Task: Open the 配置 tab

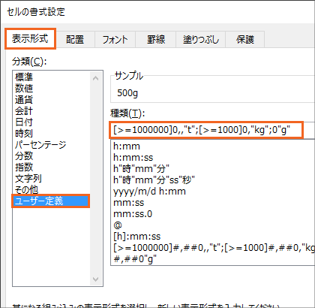Action: tap(75, 39)
